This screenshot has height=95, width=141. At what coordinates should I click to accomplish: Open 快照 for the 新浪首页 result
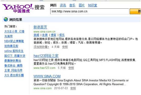pos(65,47)
